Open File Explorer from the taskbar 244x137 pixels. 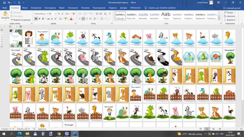pos(28,134)
